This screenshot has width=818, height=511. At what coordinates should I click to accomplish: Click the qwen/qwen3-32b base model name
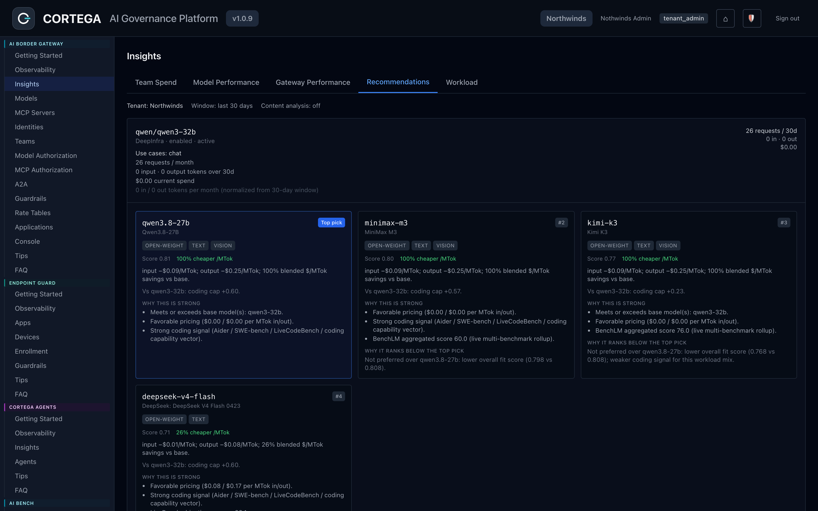tap(166, 132)
